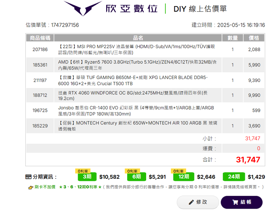Click the pencil icon on 修改 button

click(x=191, y=202)
